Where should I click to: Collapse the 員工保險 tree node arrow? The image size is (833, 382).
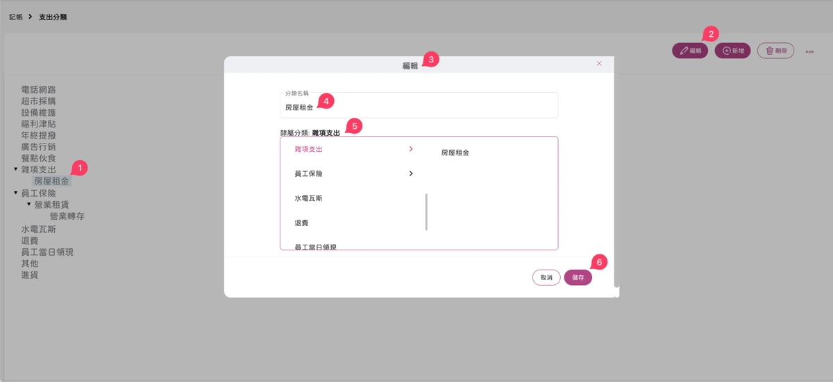16,193
